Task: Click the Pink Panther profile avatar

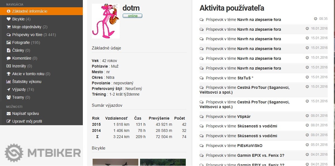Action: click(x=105, y=21)
